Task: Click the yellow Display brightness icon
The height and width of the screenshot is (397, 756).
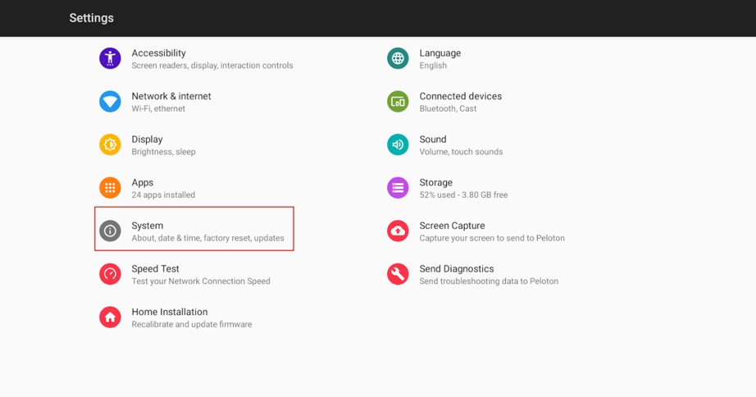Action: click(x=110, y=144)
